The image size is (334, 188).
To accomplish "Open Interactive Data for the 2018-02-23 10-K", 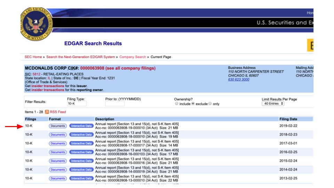I will pos(81,135).
